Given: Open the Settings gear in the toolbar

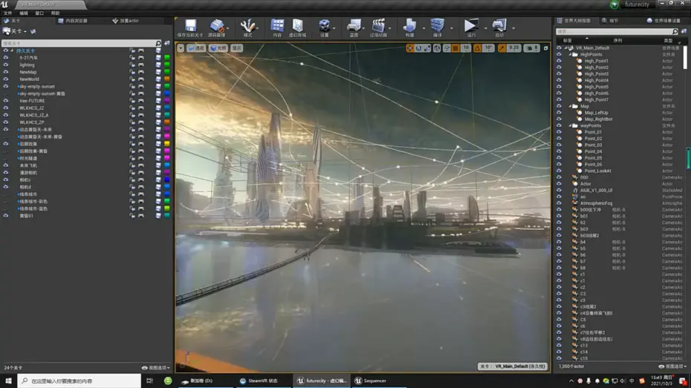Looking at the screenshot, I should (325, 27).
